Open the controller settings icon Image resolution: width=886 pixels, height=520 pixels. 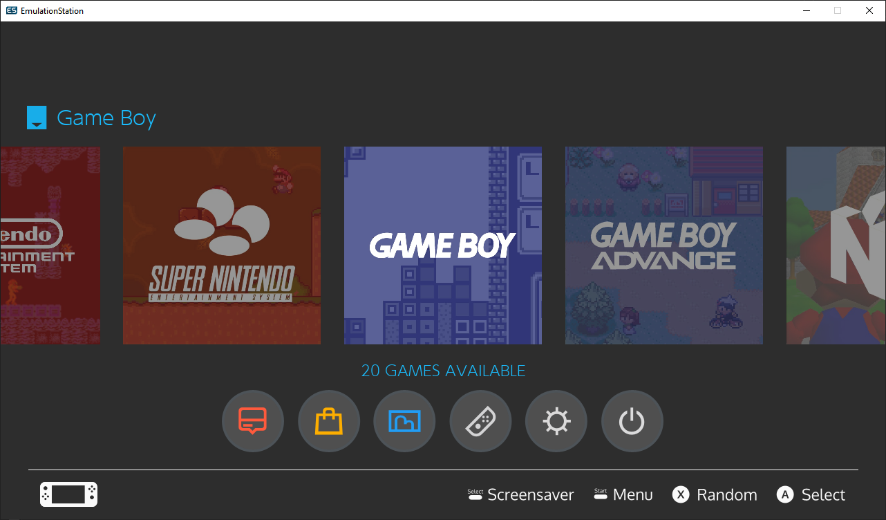[x=480, y=421]
